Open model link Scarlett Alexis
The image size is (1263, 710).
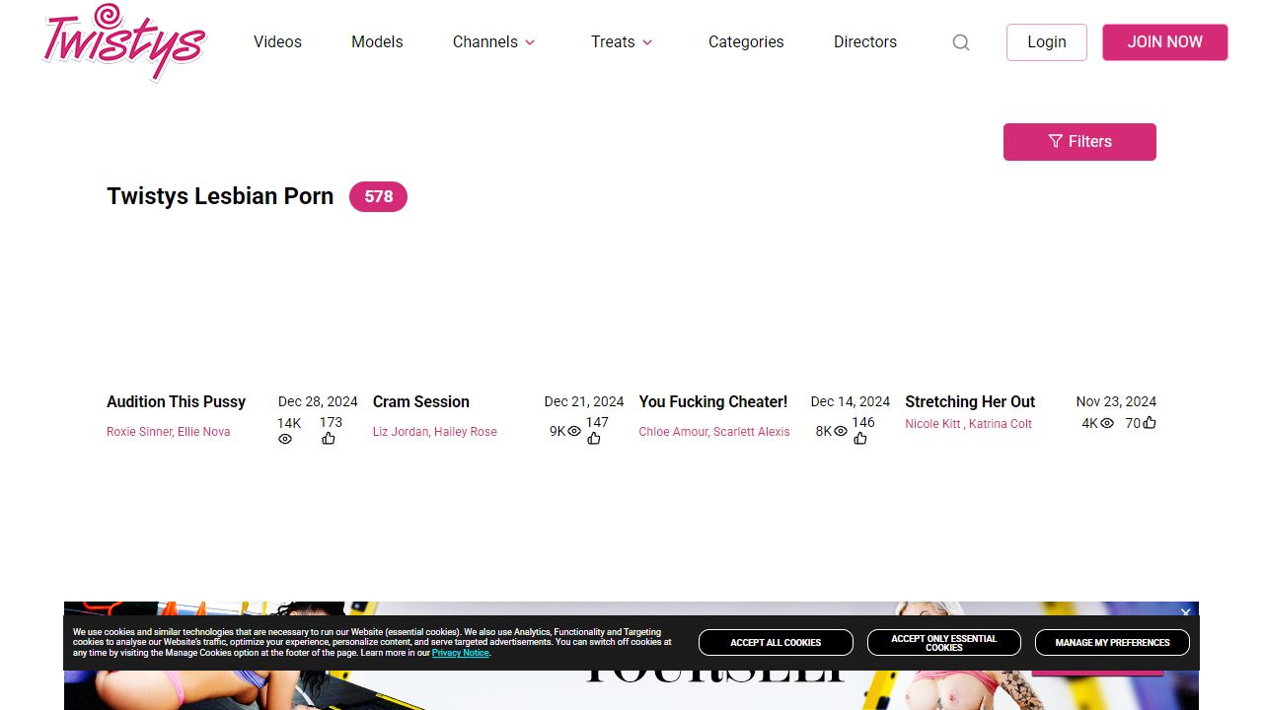point(752,432)
